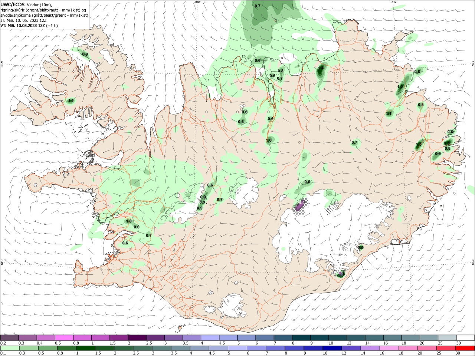Pick the bright magenta 0.5 swatch in snow legend
This screenshot has width=475, height=356.
(x=64, y=338)
